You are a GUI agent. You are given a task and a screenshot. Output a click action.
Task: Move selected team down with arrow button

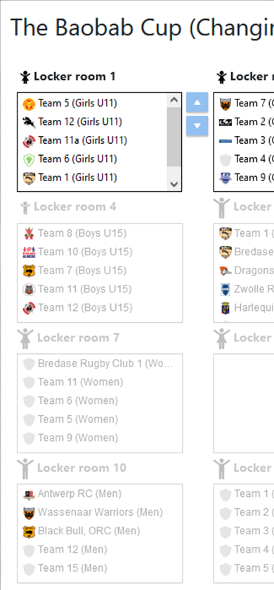197,125
